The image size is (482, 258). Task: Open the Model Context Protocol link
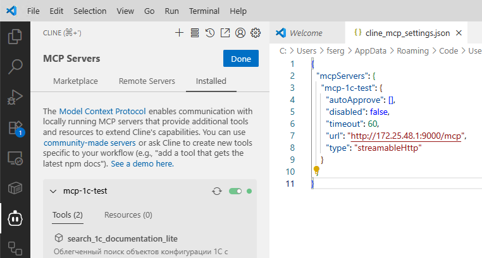coord(102,111)
